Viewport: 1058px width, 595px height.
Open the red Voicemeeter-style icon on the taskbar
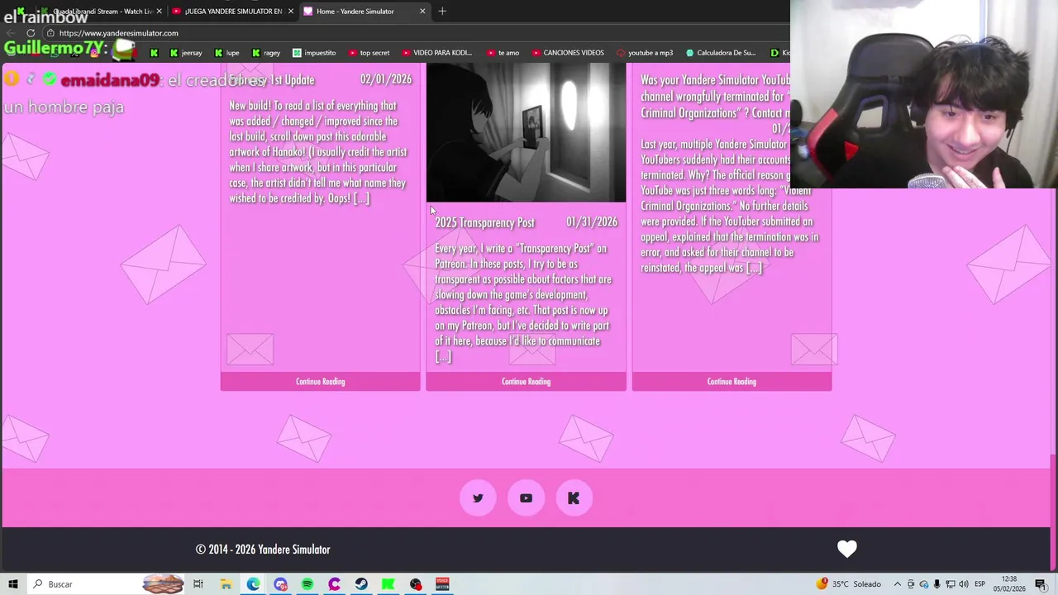tap(442, 584)
